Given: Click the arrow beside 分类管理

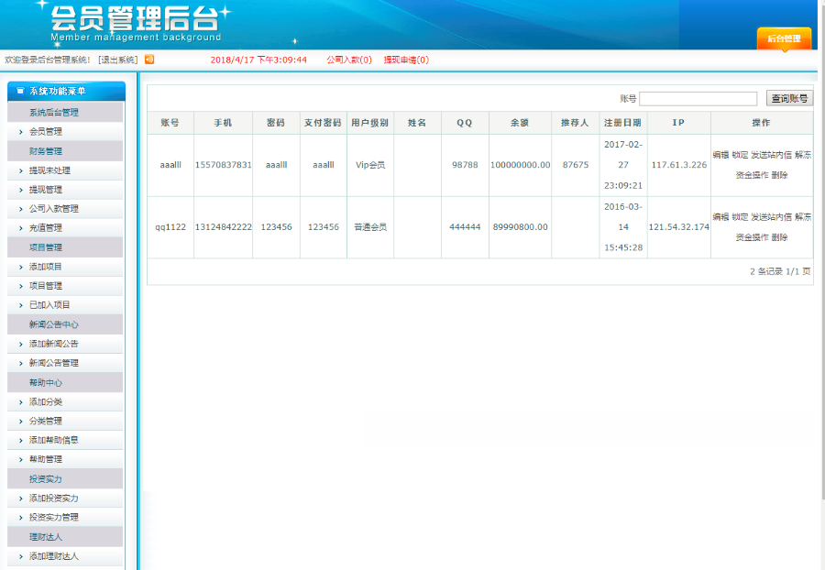Looking at the screenshot, I should click(21, 422).
